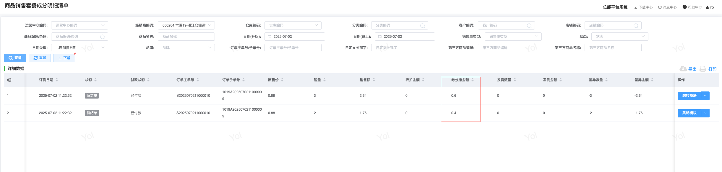Expand 跳转模块 arrow in row 2
The image size is (722, 172).
click(705, 113)
